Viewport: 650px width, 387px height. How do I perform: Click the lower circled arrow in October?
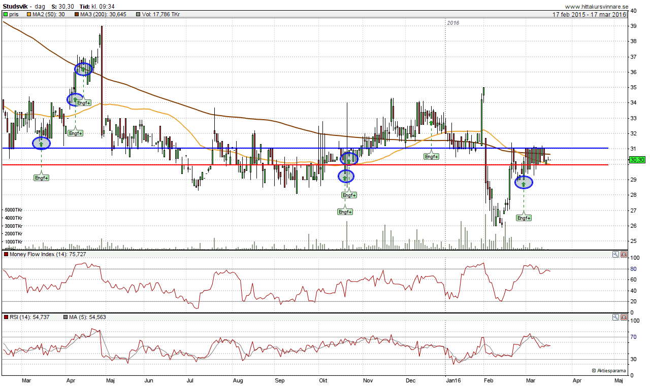tap(346, 177)
